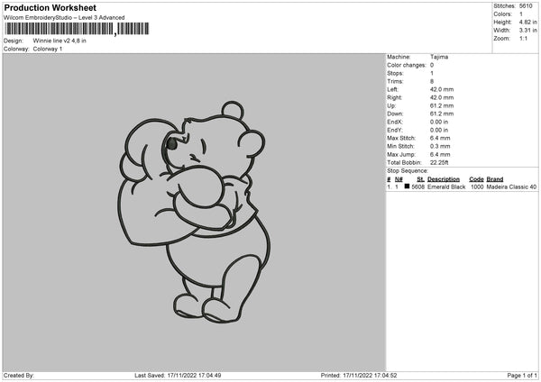Image resolution: width=541 pixels, height=382 pixels.
Task: Click the black thread color swatch
Action: tap(408, 186)
